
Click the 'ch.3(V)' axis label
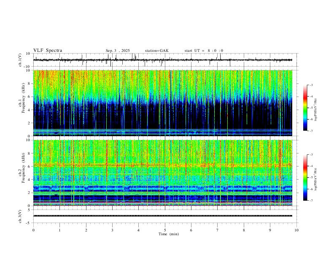click(21, 216)
